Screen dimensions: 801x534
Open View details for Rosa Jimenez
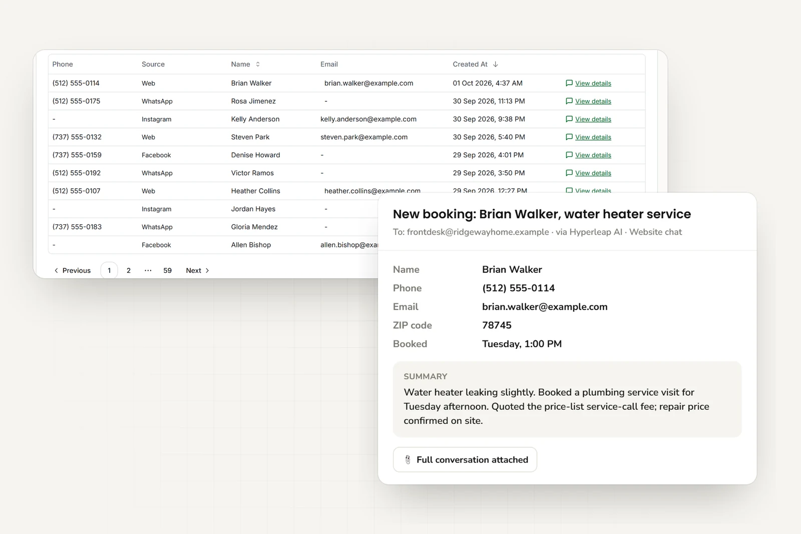(588, 101)
